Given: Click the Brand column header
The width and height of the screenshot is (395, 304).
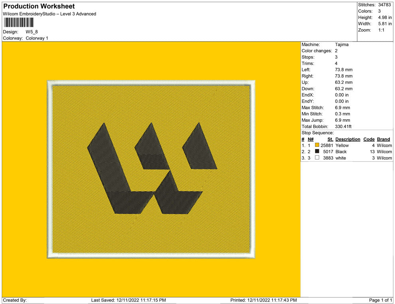Looking at the screenshot, I should [x=383, y=139].
